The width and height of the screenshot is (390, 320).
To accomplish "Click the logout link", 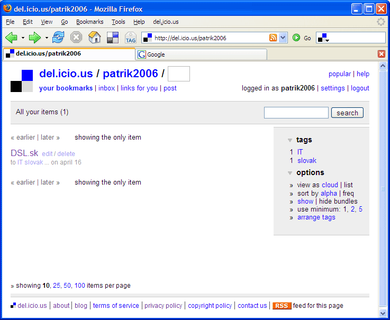I will (360, 88).
